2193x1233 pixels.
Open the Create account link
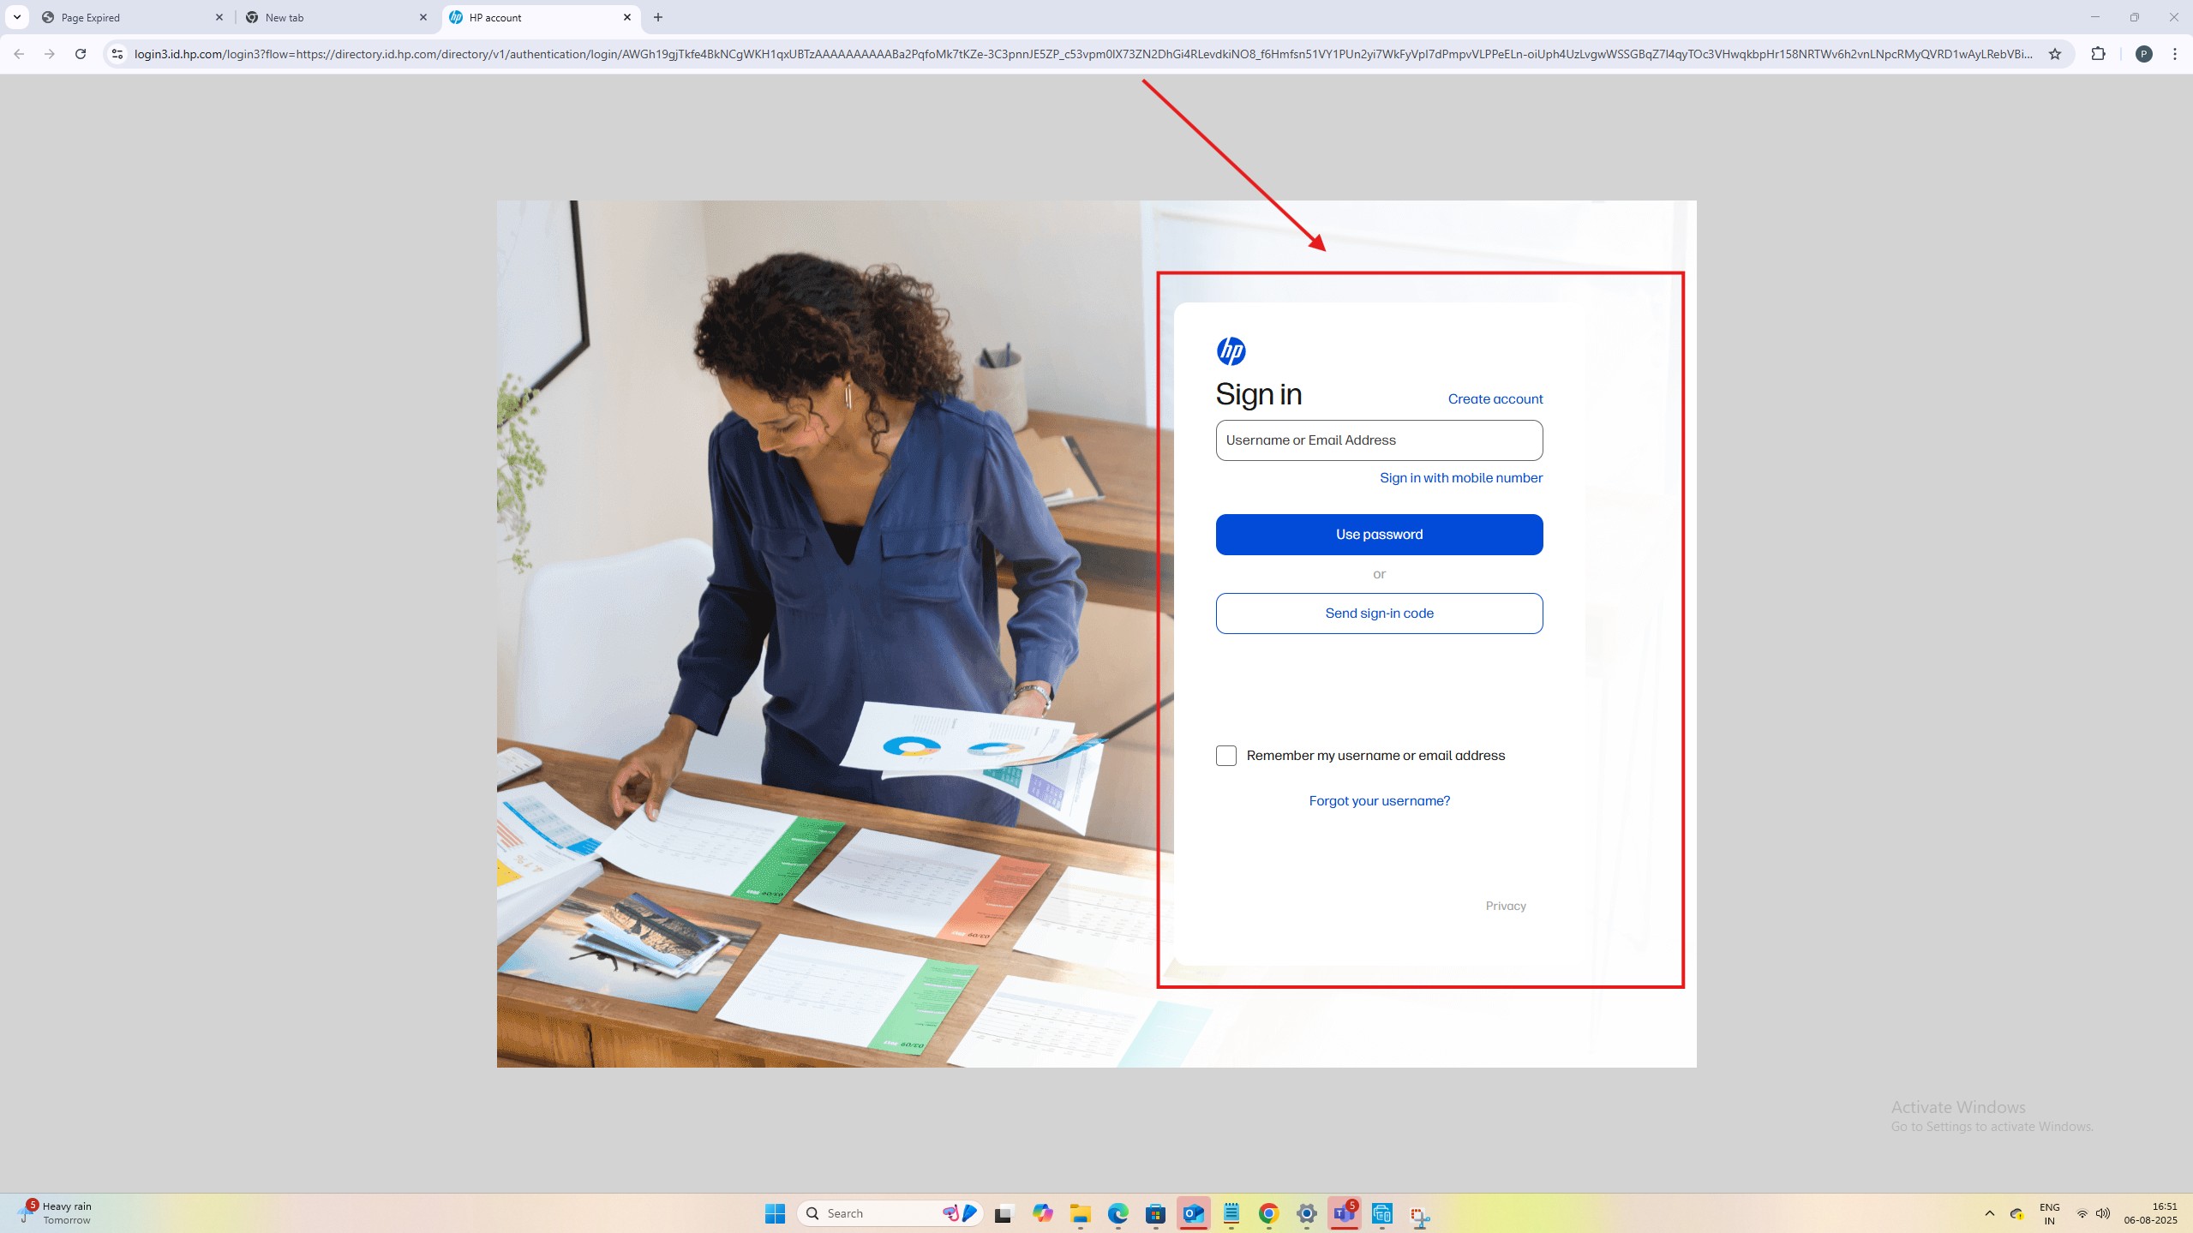point(1495,399)
